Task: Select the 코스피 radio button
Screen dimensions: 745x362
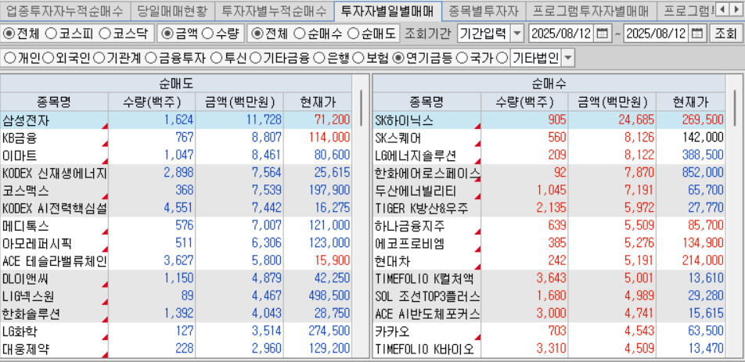Action: (x=52, y=34)
